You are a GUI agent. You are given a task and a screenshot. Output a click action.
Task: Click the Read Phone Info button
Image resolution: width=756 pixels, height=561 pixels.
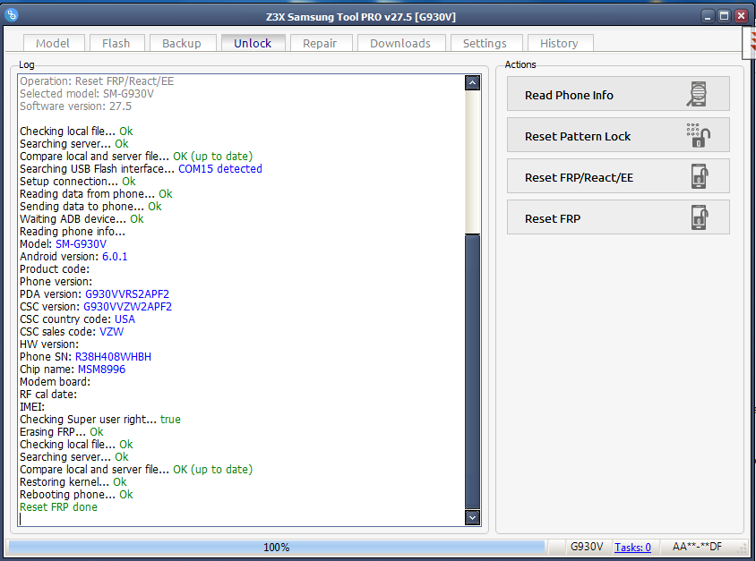(618, 94)
